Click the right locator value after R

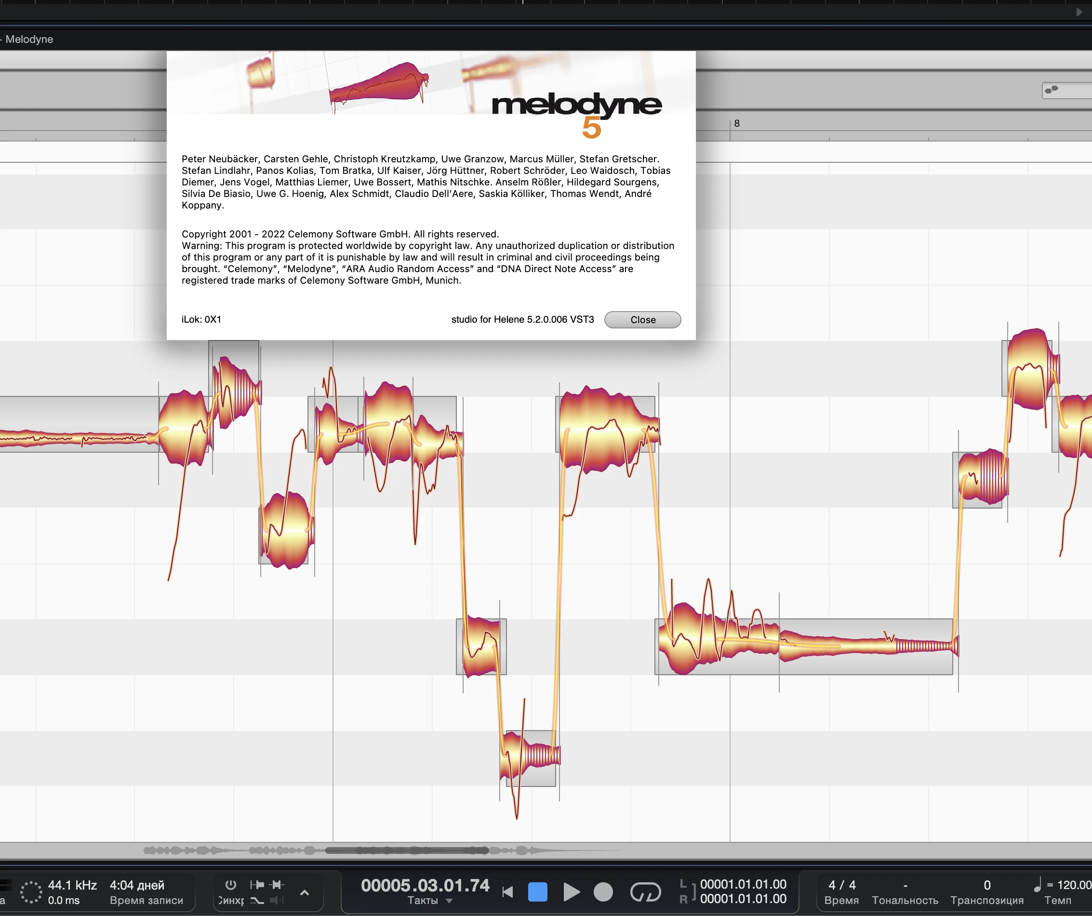(743, 899)
